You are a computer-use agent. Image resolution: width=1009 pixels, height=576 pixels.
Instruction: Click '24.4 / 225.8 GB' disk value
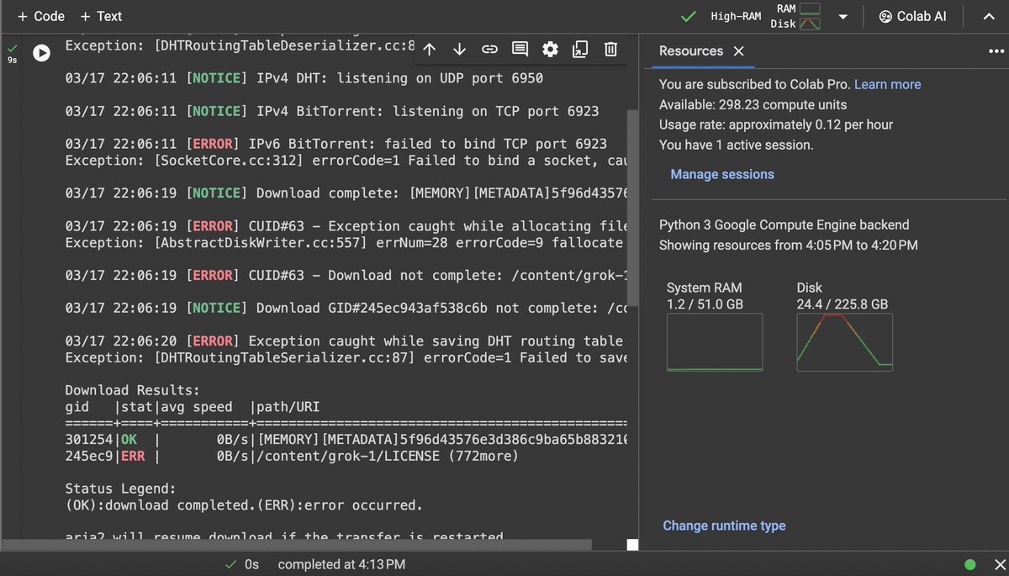(843, 304)
